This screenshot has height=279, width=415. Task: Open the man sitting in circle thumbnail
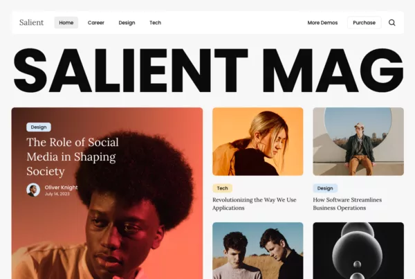[x=358, y=141]
